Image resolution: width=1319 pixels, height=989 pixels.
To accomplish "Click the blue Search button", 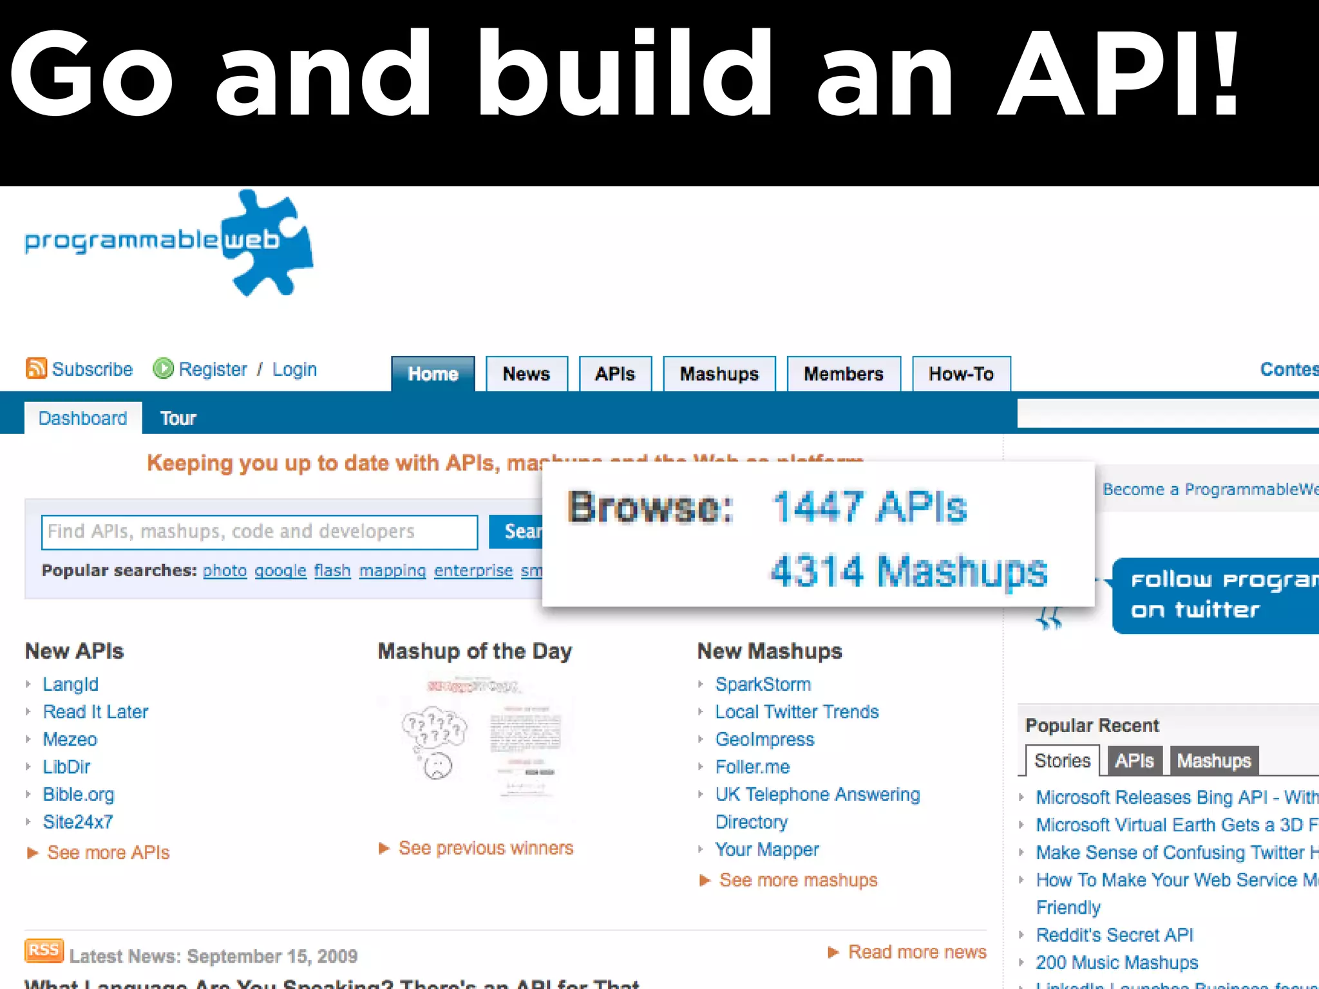I will (516, 532).
